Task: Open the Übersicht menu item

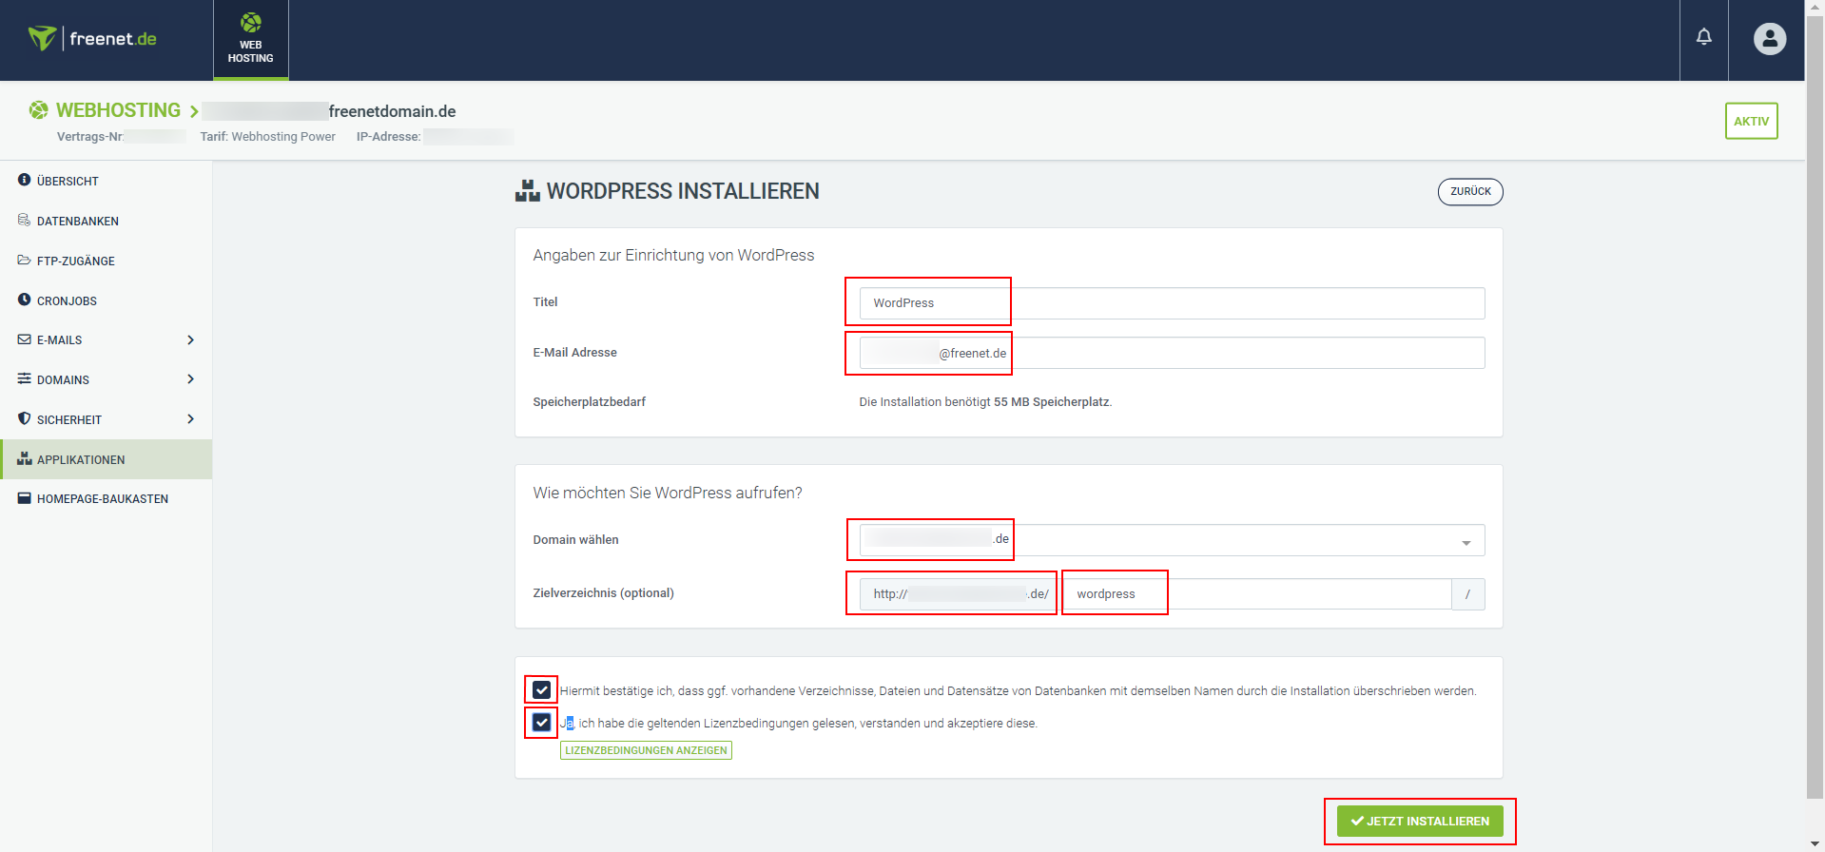Action: click(x=106, y=181)
